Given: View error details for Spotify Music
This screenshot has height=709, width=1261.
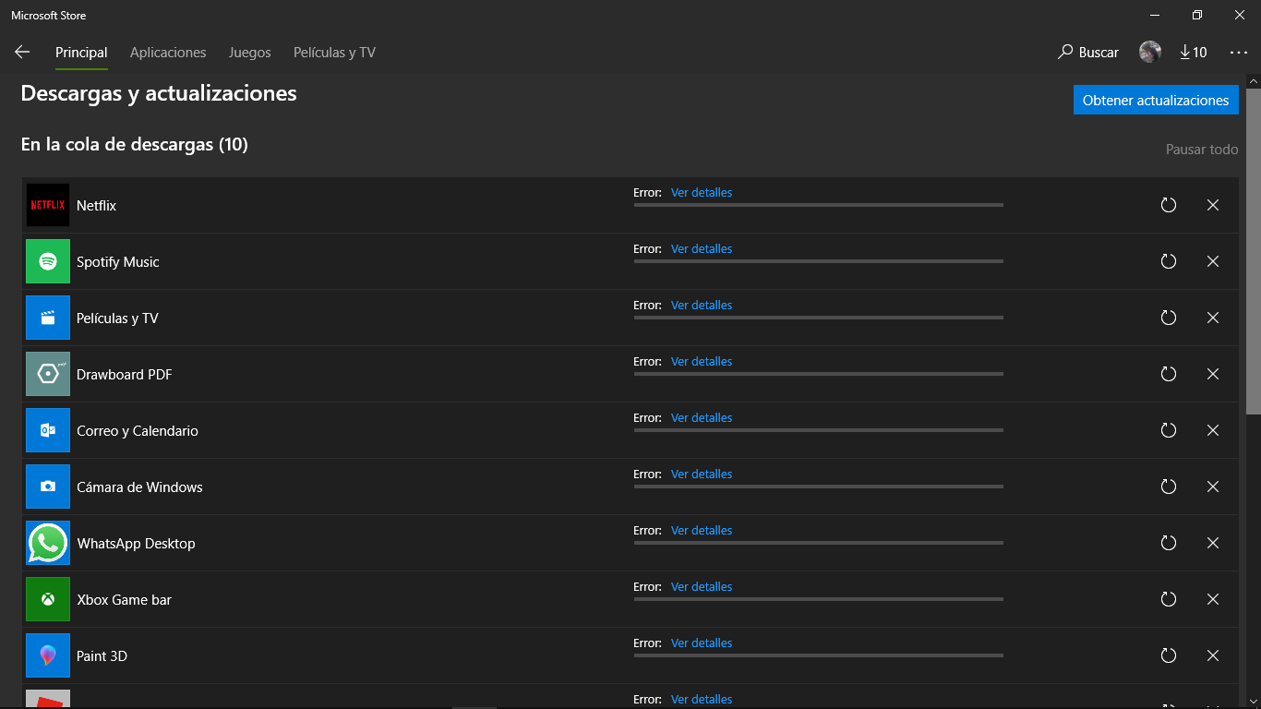Looking at the screenshot, I should click(x=702, y=249).
